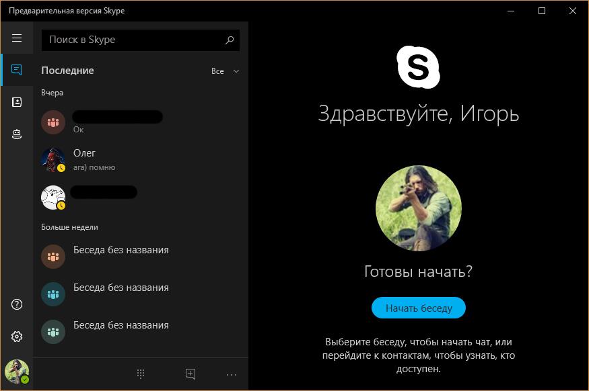Image resolution: width=589 pixels, height=391 pixels.
Task: Click the "Начать беседу" button
Action: click(x=418, y=308)
